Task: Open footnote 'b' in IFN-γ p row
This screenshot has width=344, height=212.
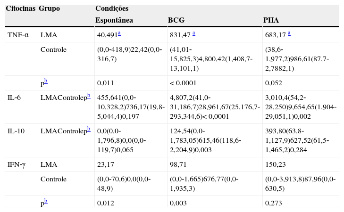Action: pos(45,202)
